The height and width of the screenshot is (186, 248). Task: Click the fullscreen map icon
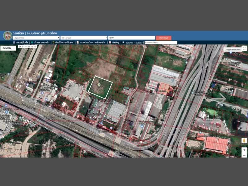(x=244, y=48)
